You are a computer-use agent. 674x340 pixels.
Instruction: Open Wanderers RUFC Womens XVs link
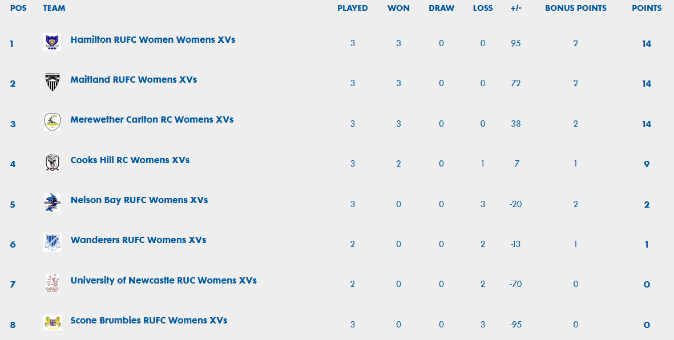(139, 240)
